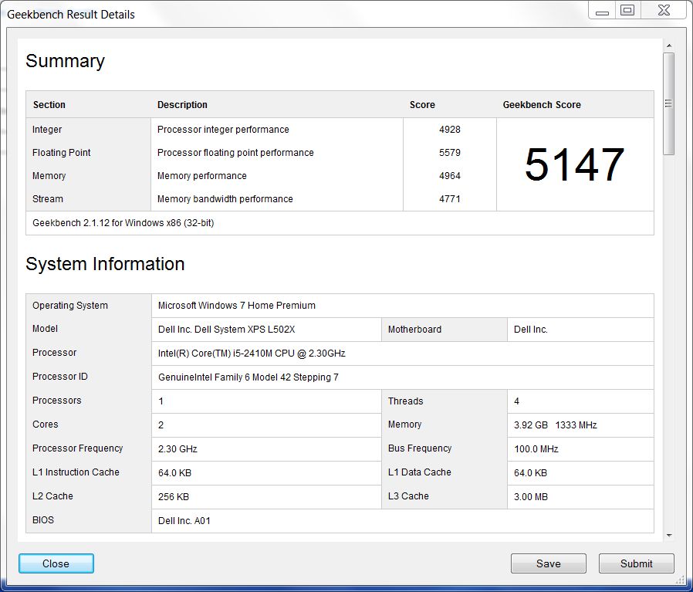Click the Processor ID label
The image size is (693, 592).
click(60, 376)
